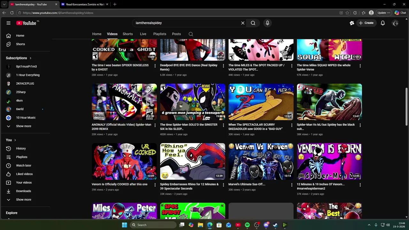Image resolution: width=409 pixels, height=230 pixels.
Task: Switch to the channel Home tab
Action: click(97, 34)
